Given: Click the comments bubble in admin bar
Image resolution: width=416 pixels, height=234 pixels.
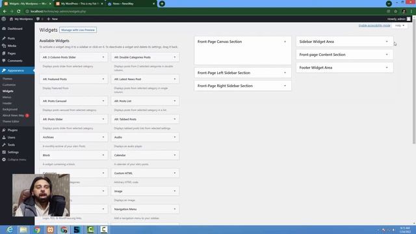Looking at the screenshot, I should [38, 19].
